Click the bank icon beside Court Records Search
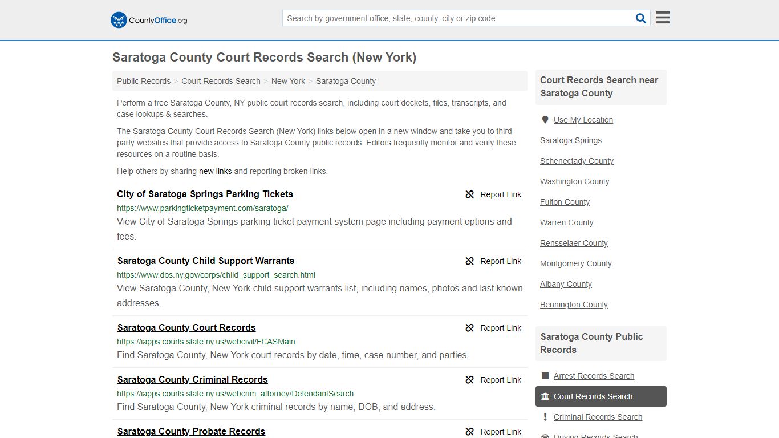 click(545, 396)
